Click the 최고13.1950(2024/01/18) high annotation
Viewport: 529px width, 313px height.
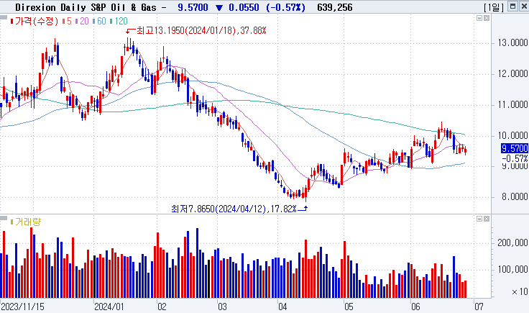coord(201,31)
